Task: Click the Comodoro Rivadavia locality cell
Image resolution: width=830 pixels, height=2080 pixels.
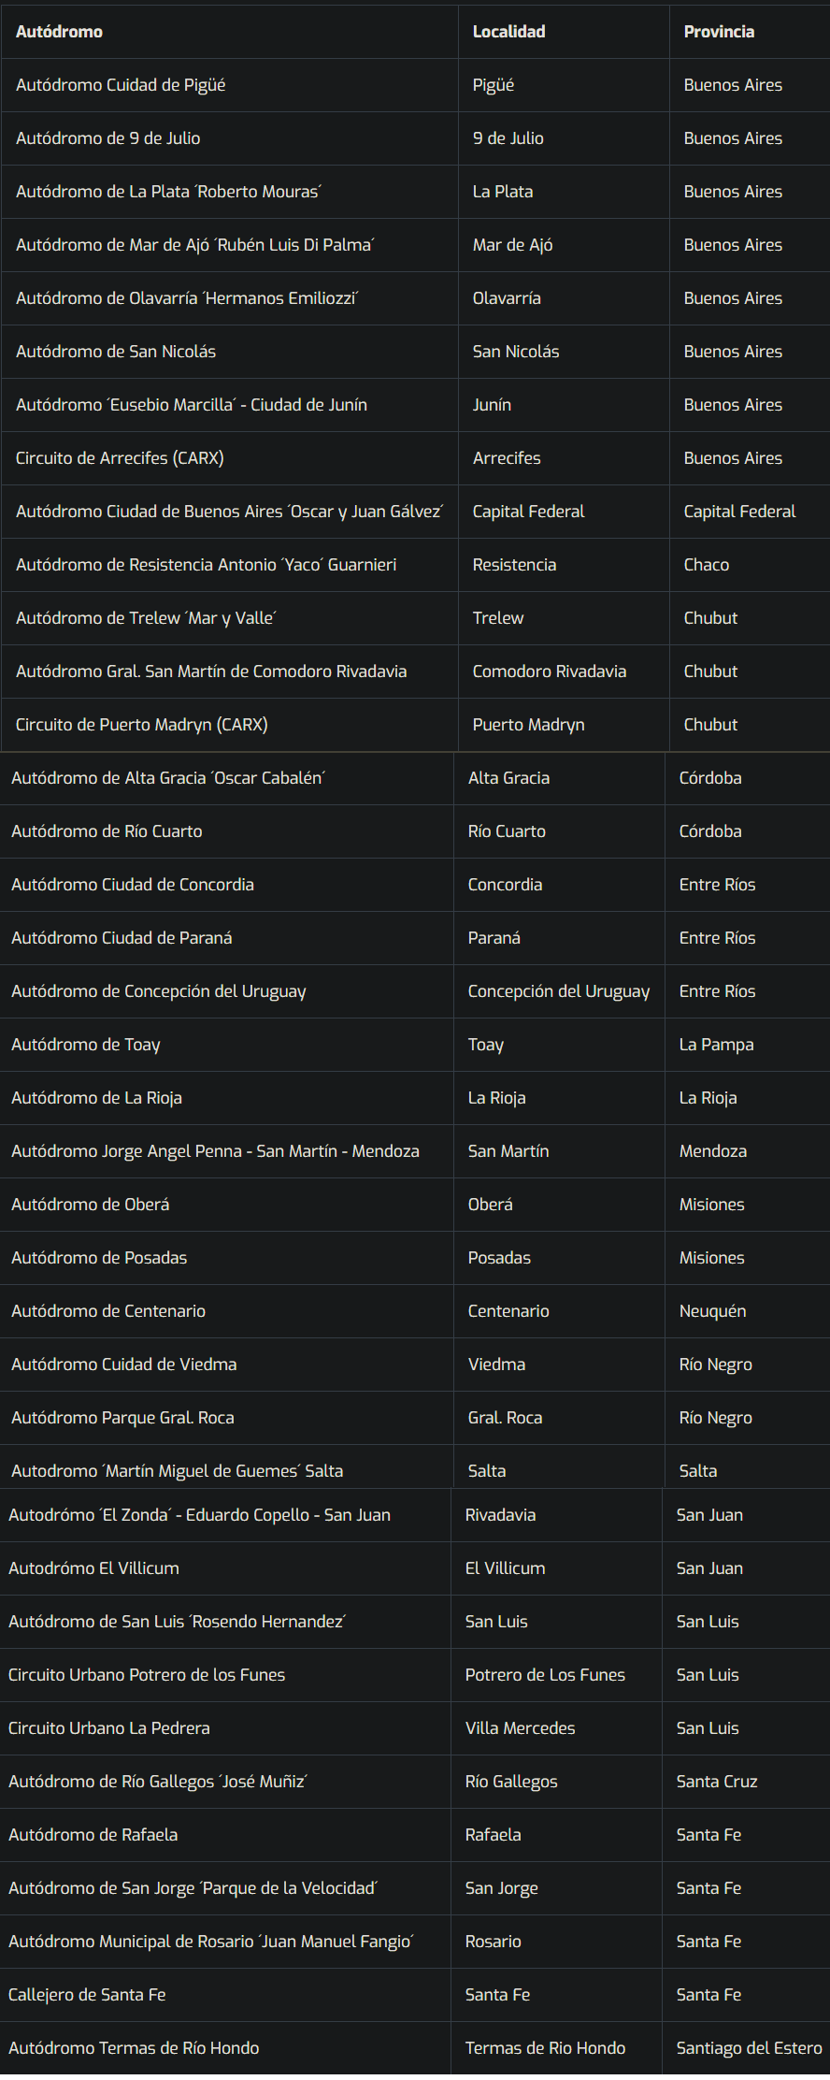Action: (x=549, y=672)
